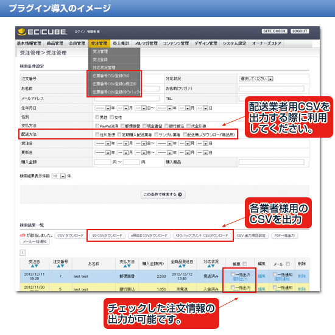The height and width of the screenshot is (335, 335).
Task: Click the LOGOUT button
Action: 300,31
